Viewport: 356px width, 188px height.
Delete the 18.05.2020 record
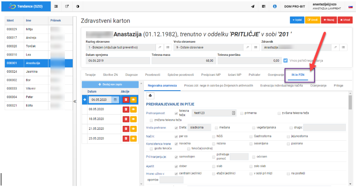coord(126,119)
